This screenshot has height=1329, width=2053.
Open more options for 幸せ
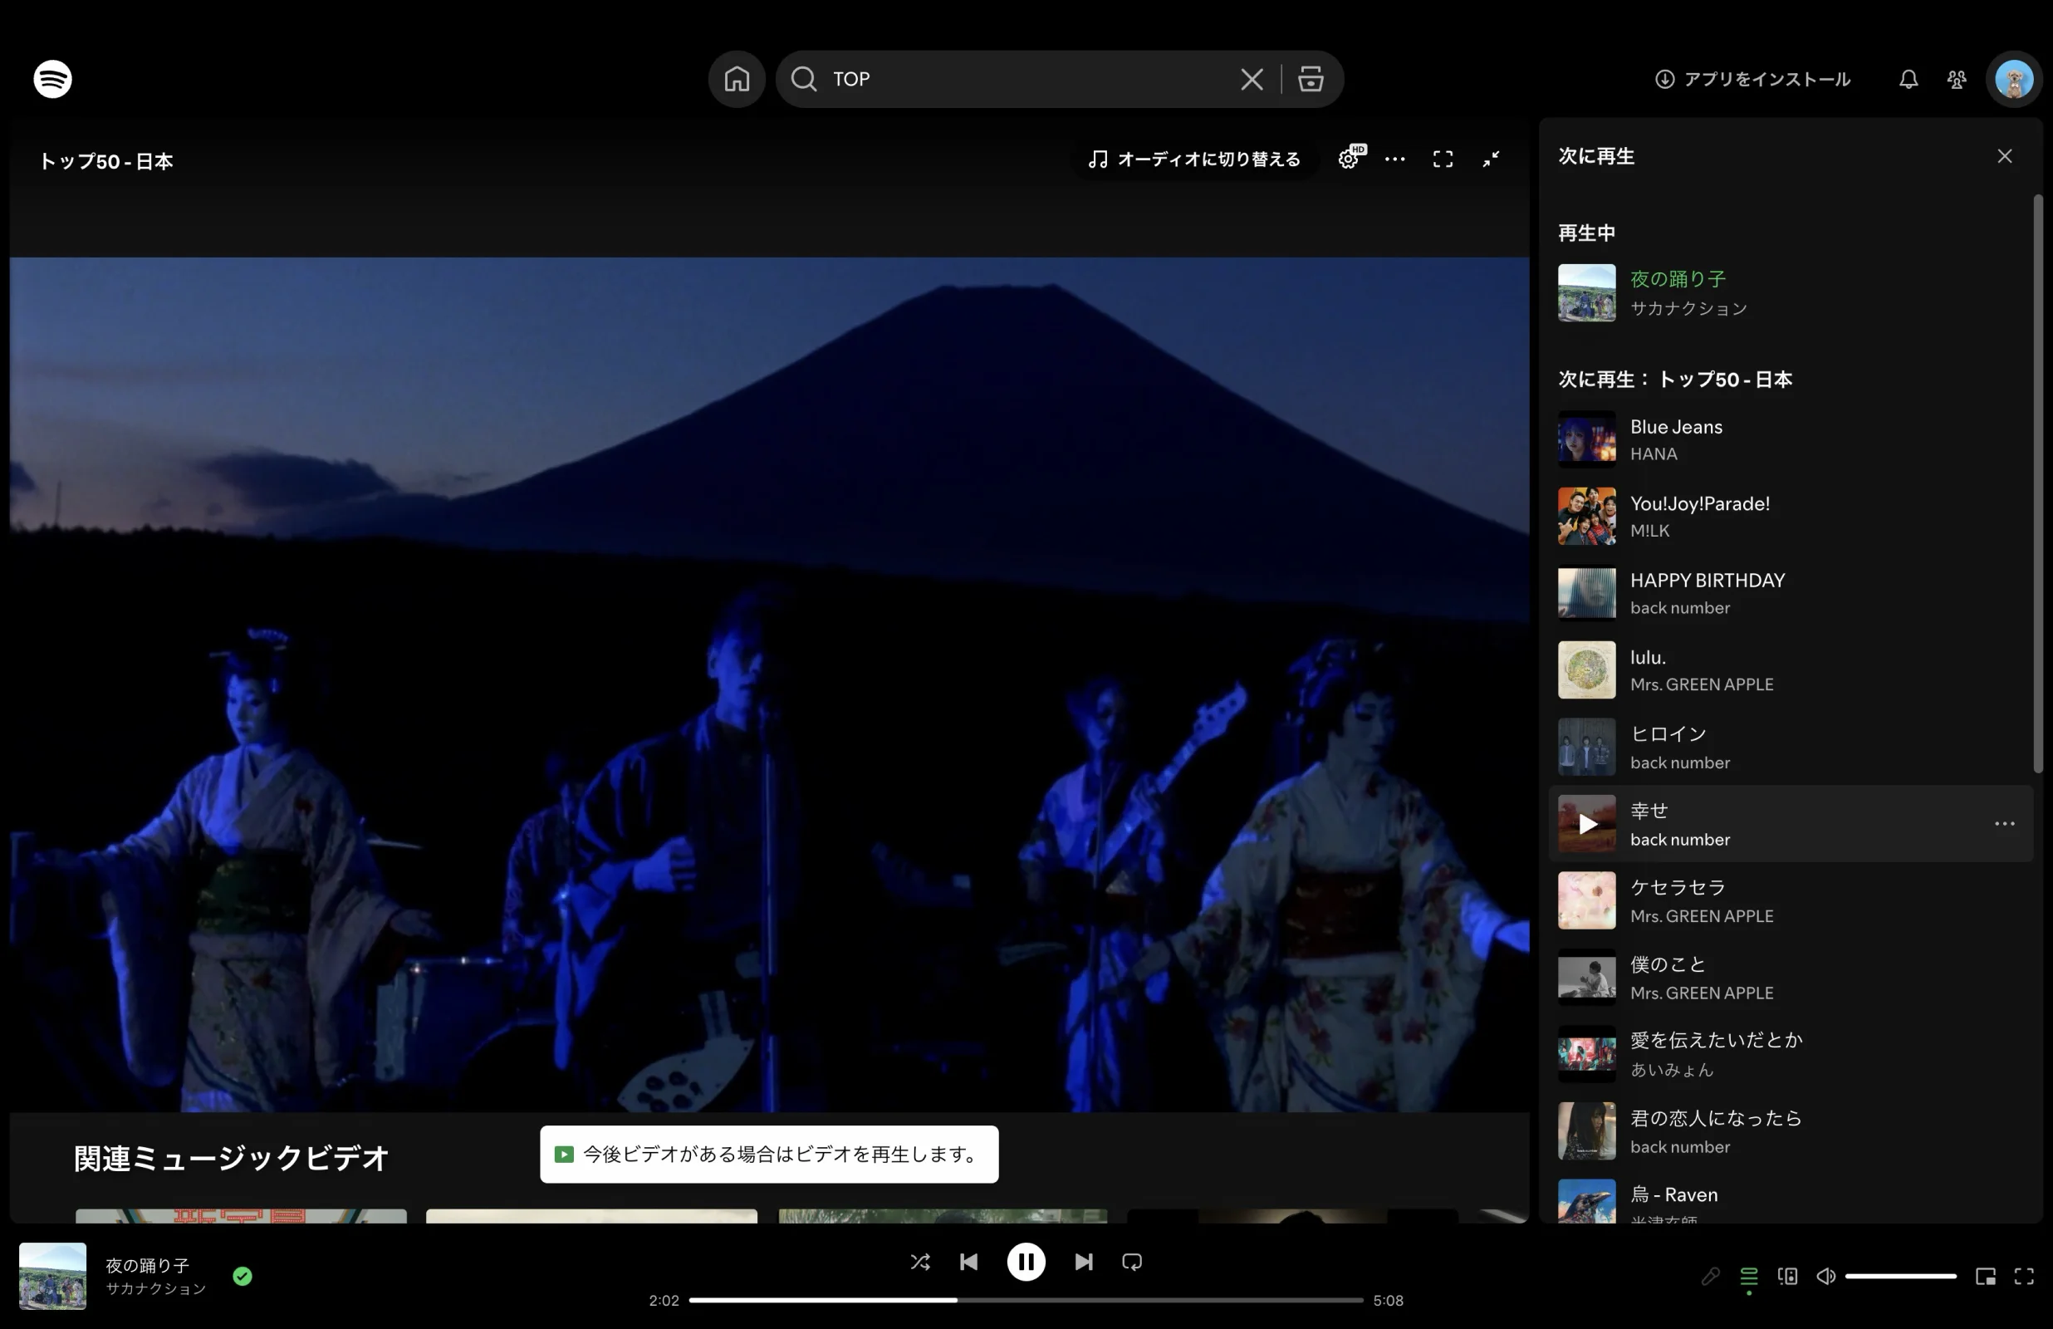2004,823
